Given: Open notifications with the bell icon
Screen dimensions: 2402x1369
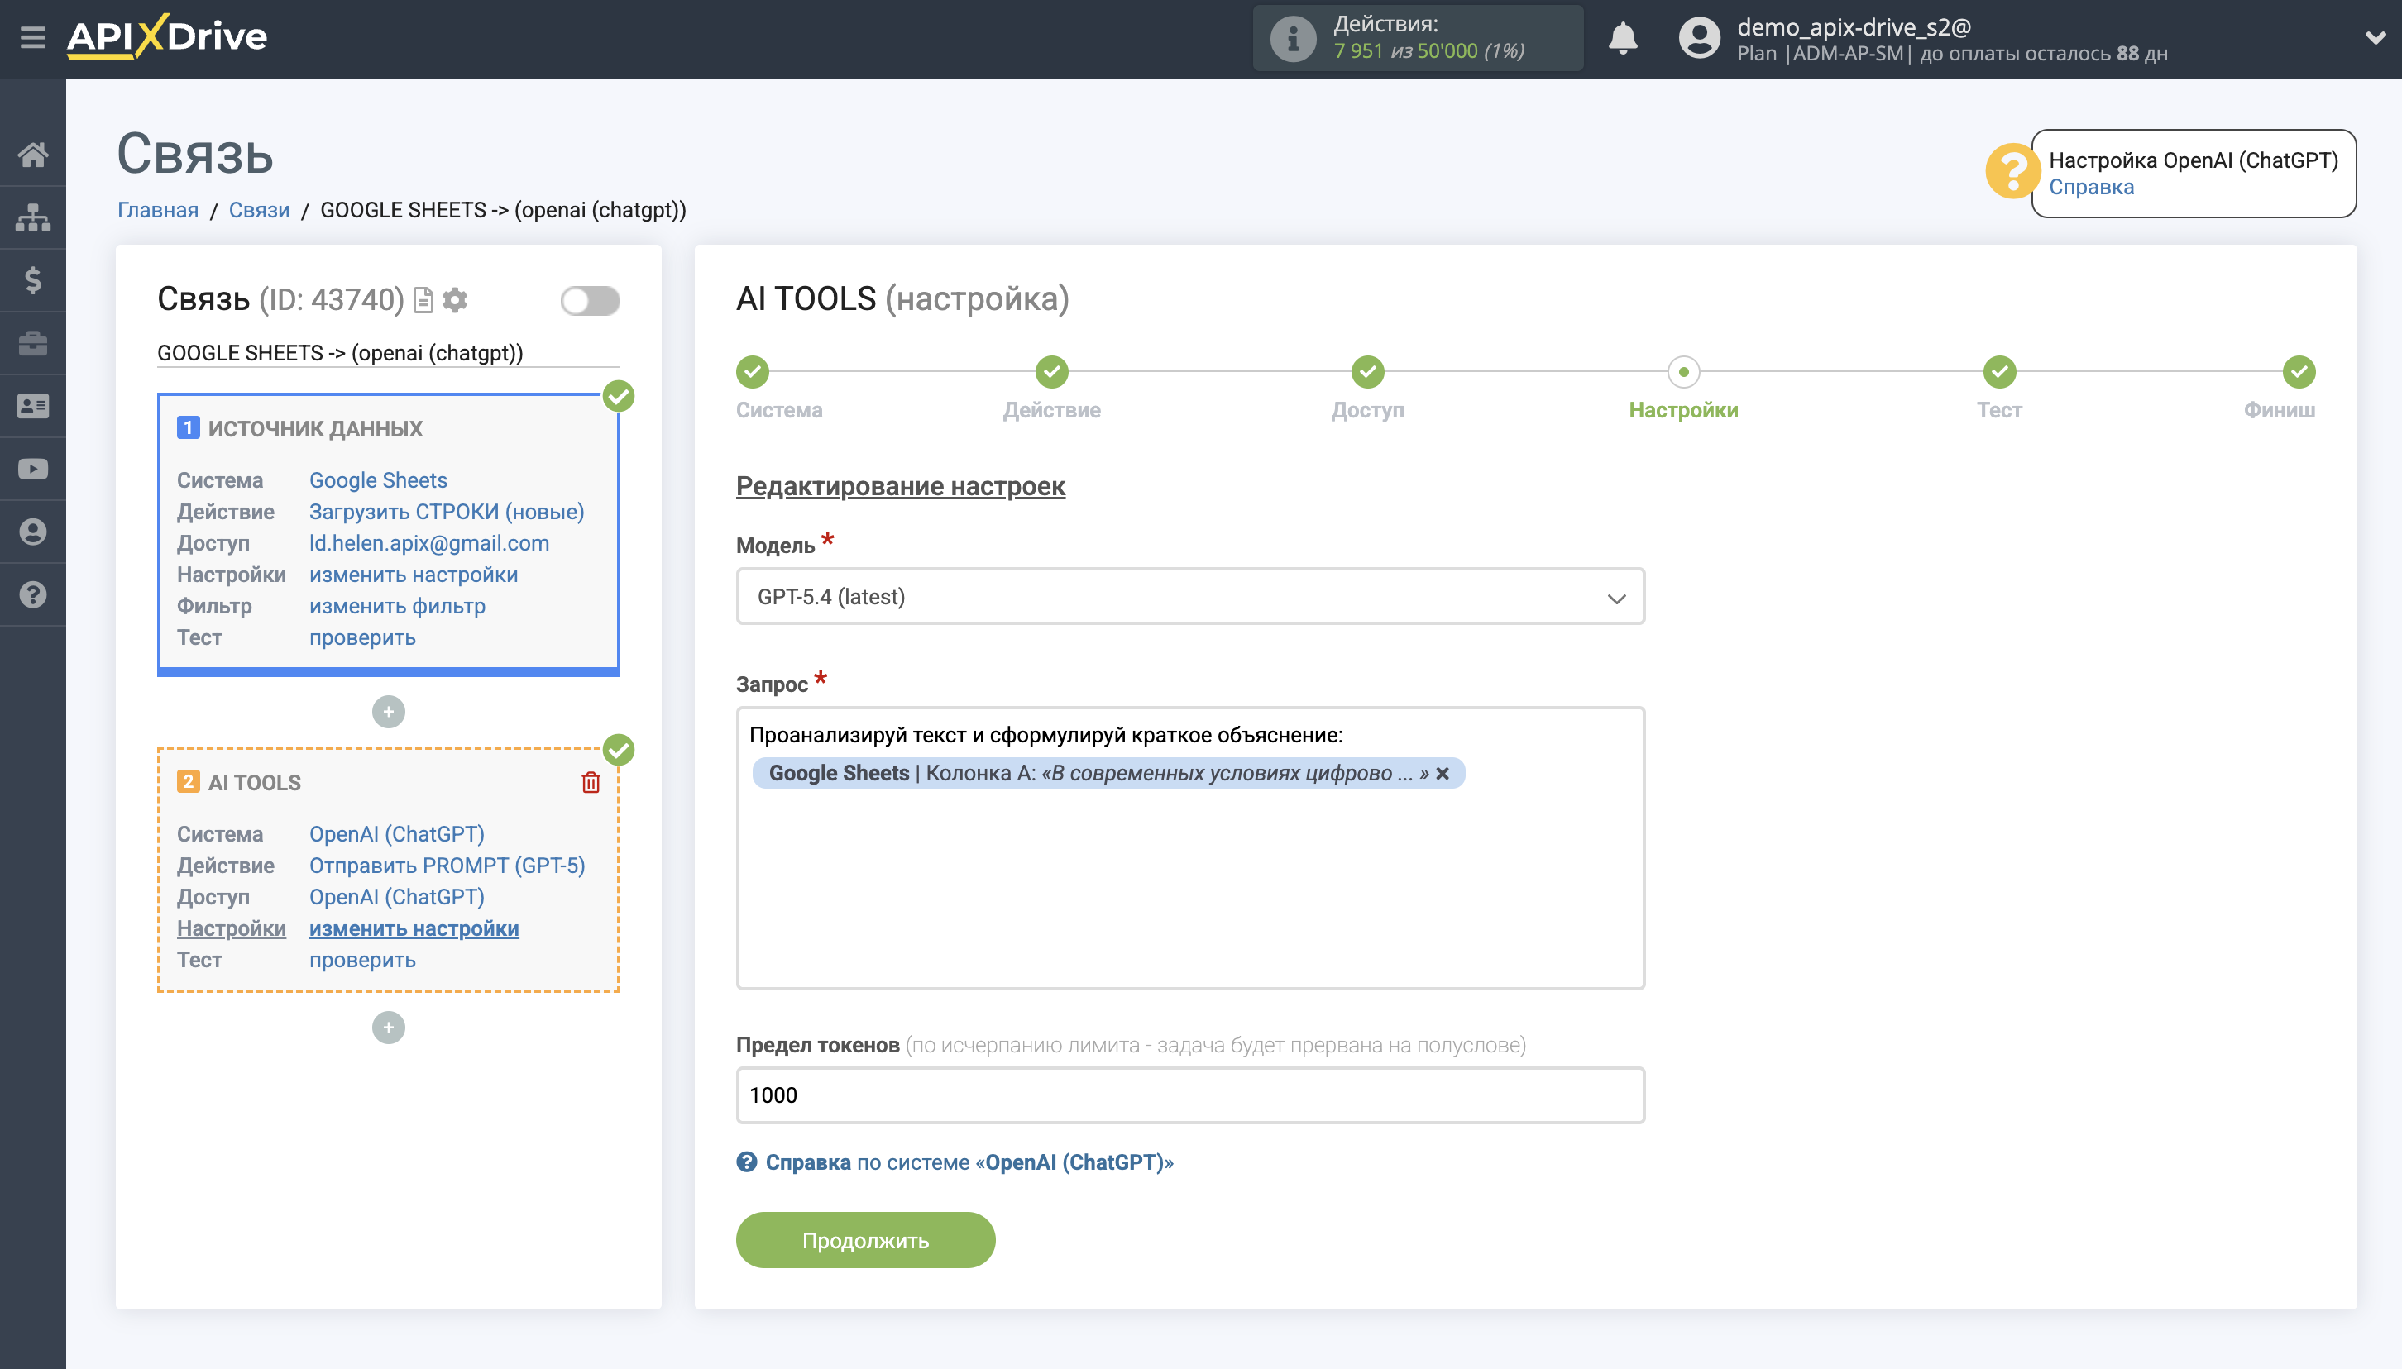Looking at the screenshot, I should [1626, 39].
